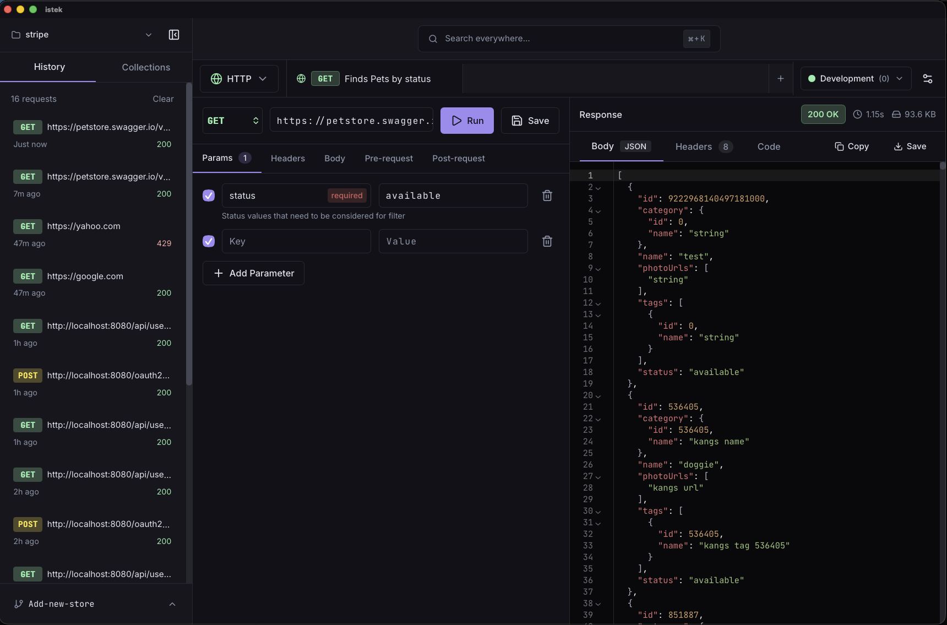947x625 pixels.
Task: Open a new request tab with plus icon
Action: click(x=781, y=78)
